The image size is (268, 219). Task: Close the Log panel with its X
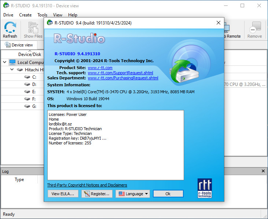[263, 171]
